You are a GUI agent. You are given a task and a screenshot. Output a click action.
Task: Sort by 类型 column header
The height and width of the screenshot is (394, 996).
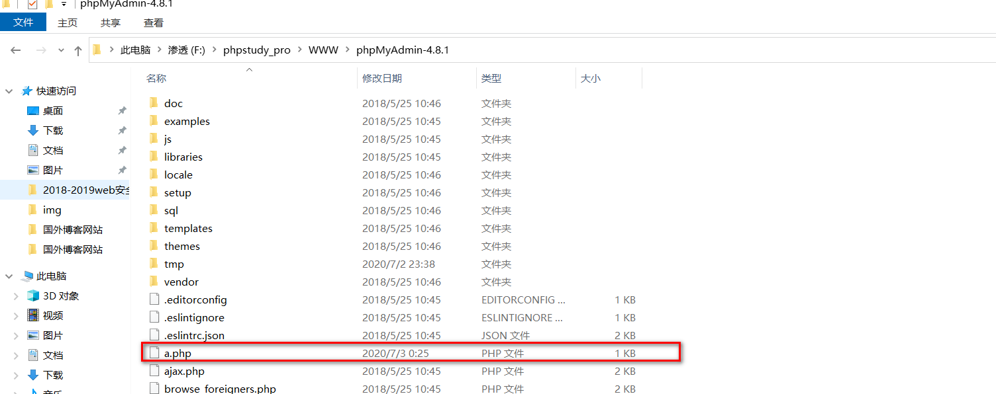coord(491,78)
